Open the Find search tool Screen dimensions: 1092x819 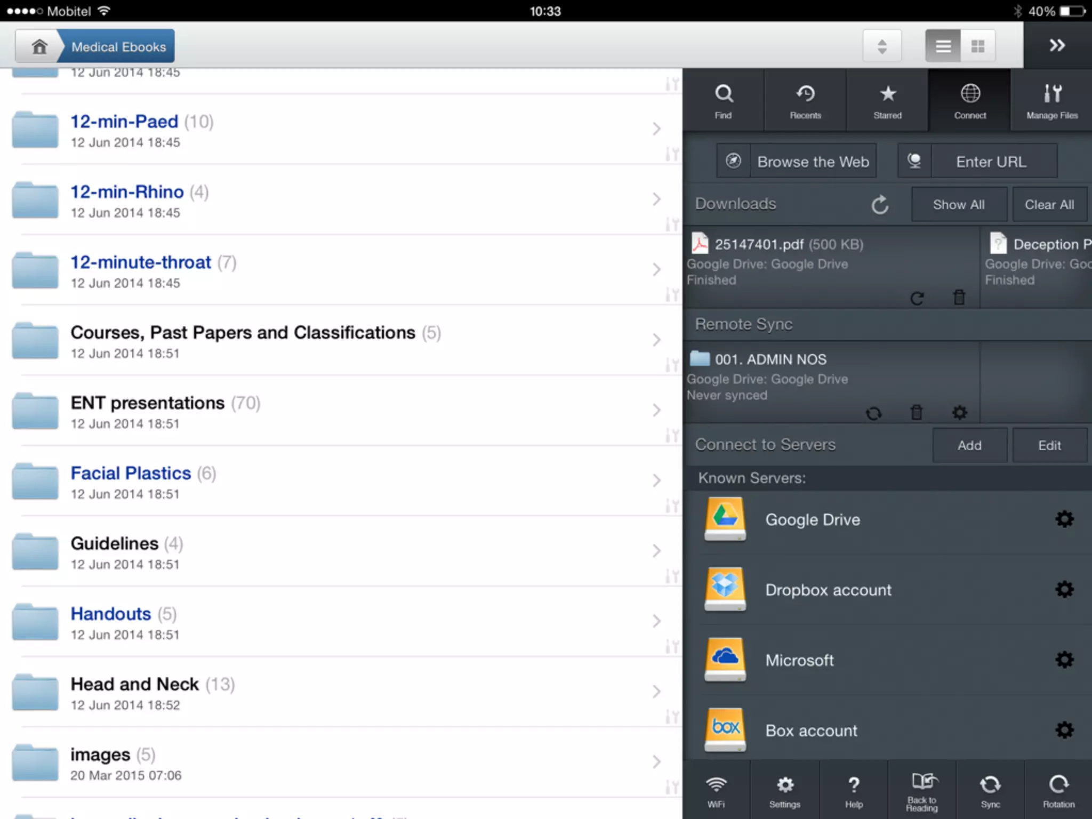[723, 100]
